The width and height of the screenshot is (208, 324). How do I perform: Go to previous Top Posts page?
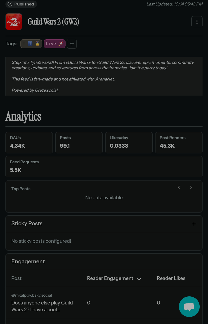coord(179,188)
